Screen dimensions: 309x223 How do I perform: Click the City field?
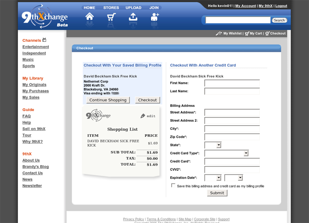pos(232,129)
